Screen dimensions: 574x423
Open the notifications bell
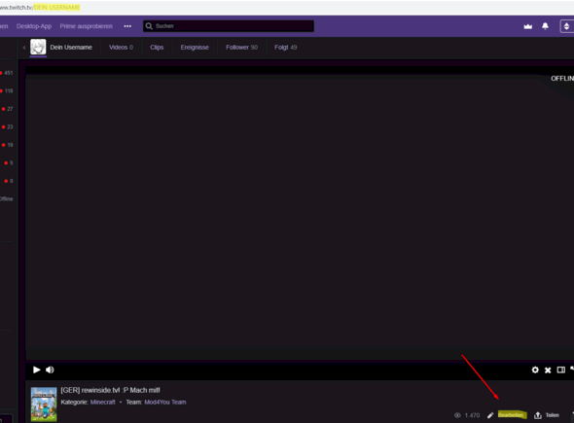545,26
